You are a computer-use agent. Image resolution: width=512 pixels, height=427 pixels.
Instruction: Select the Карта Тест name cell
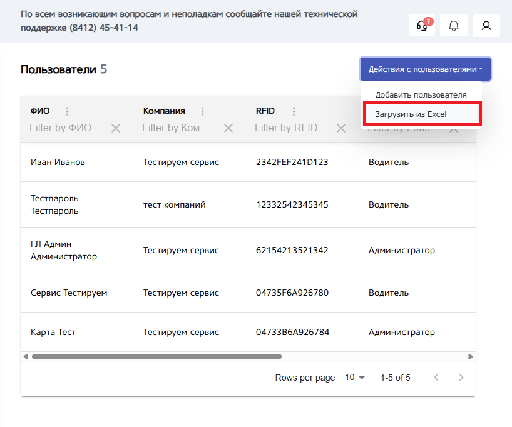[x=53, y=332]
